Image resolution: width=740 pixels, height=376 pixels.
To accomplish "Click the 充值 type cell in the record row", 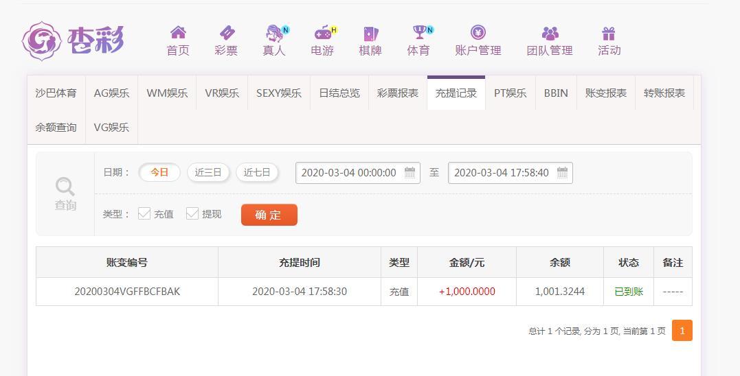I will [399, 292].
